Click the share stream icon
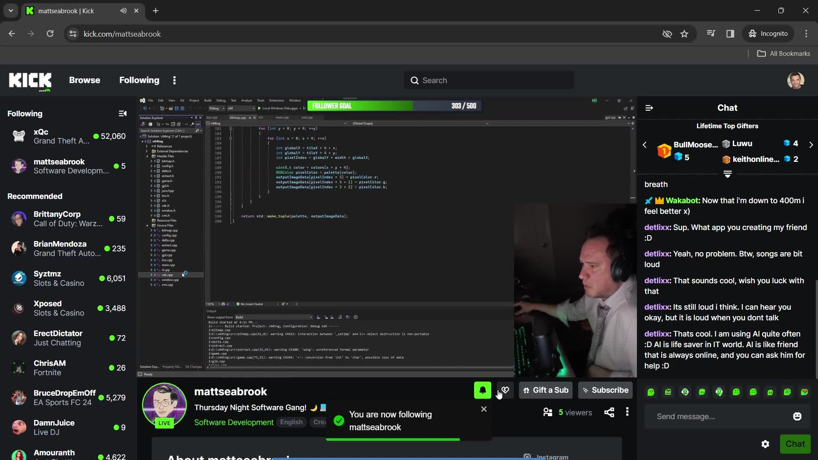 click(x=609, y=412)
